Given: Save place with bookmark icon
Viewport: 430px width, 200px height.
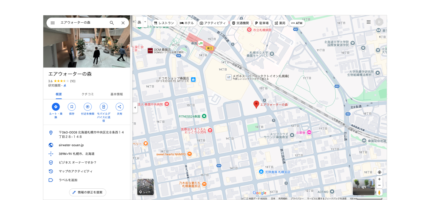Looking at the screenshot, I should point(72,107).
